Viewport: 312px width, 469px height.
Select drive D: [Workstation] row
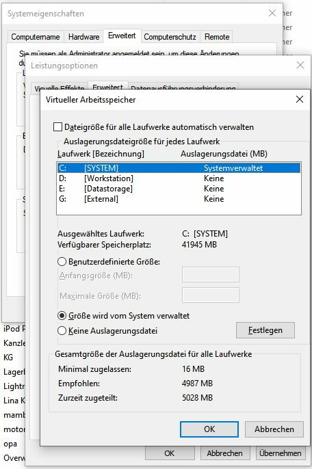click(x=179, y=178)
